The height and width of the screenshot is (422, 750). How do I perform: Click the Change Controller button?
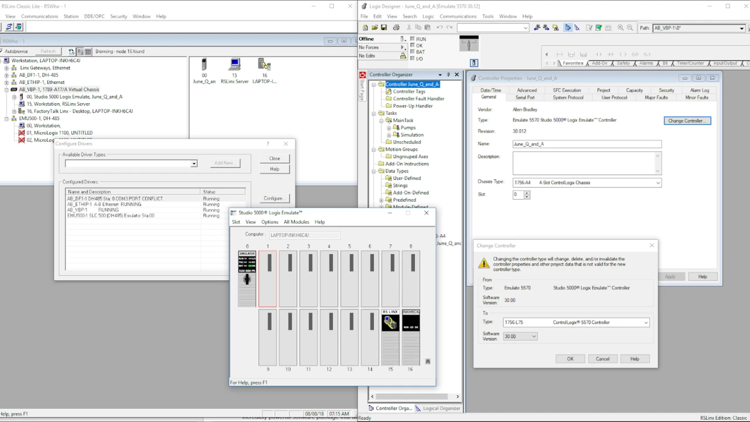pos(687,121)
